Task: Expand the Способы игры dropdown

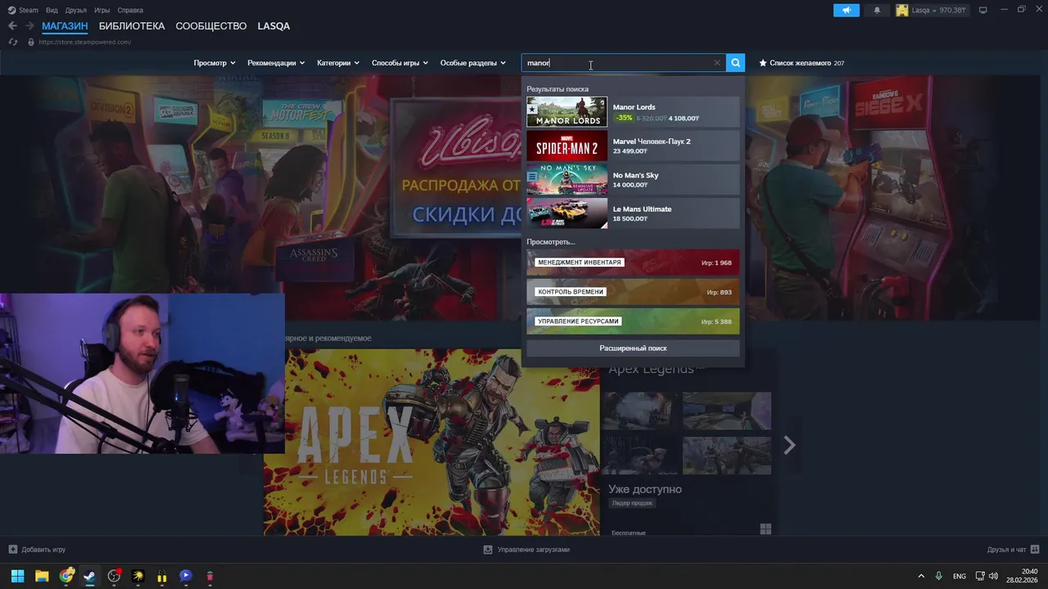Action: tap(400, 63)
